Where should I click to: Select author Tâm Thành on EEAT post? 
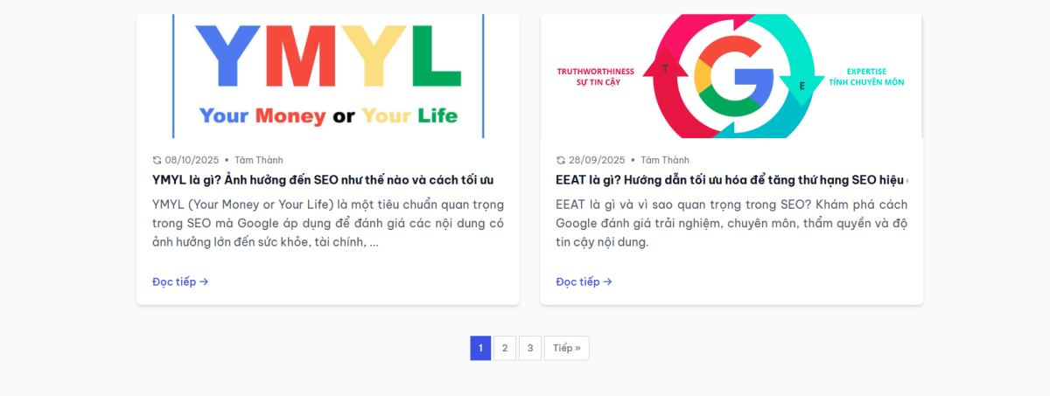coord(664,160)
